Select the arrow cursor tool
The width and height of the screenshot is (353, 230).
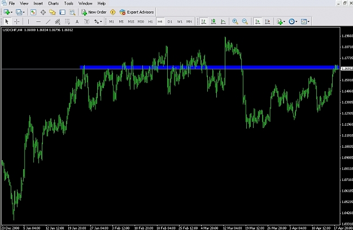pyautogui.click(x=7, y=21)
